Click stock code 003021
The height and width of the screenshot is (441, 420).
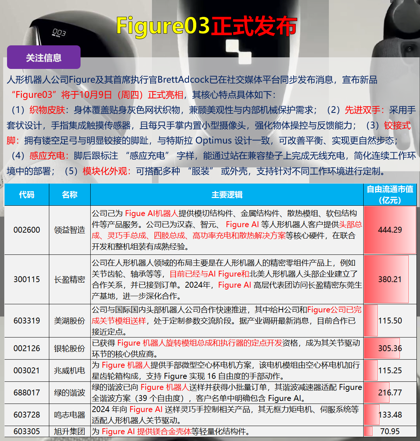(x=27, y=370)
